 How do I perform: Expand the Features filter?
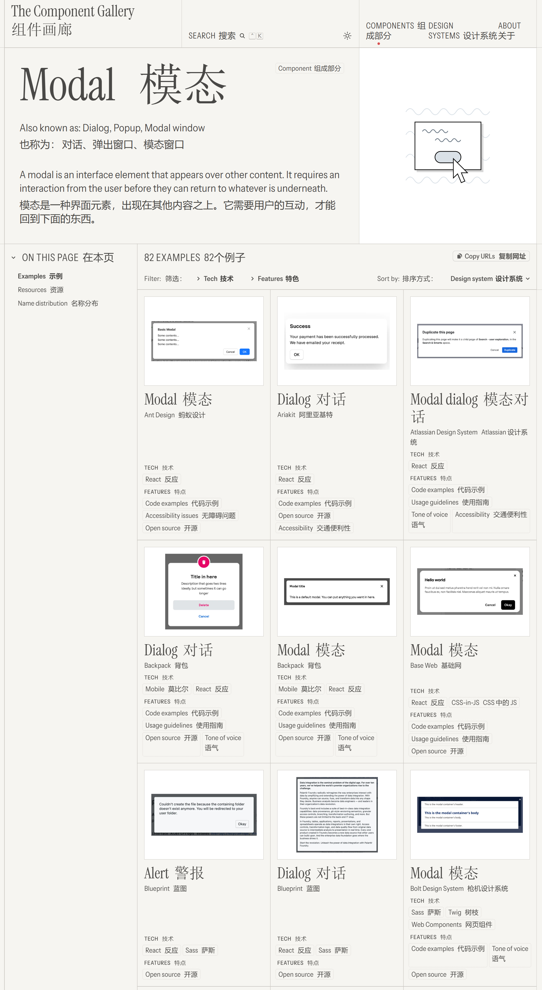[275, 279]
